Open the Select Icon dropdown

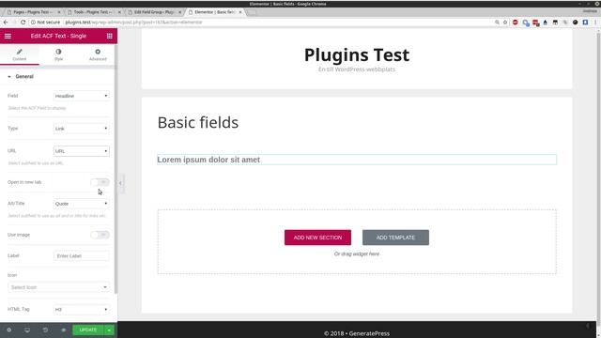click(x=58, y=287)
